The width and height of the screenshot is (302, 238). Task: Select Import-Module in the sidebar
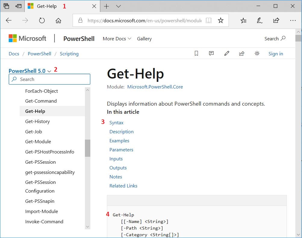[42, 212]
